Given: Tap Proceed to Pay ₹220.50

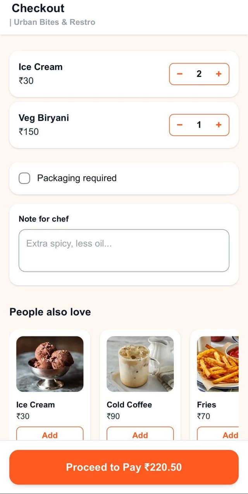Looking at the screenshot, I should [124, 467].
